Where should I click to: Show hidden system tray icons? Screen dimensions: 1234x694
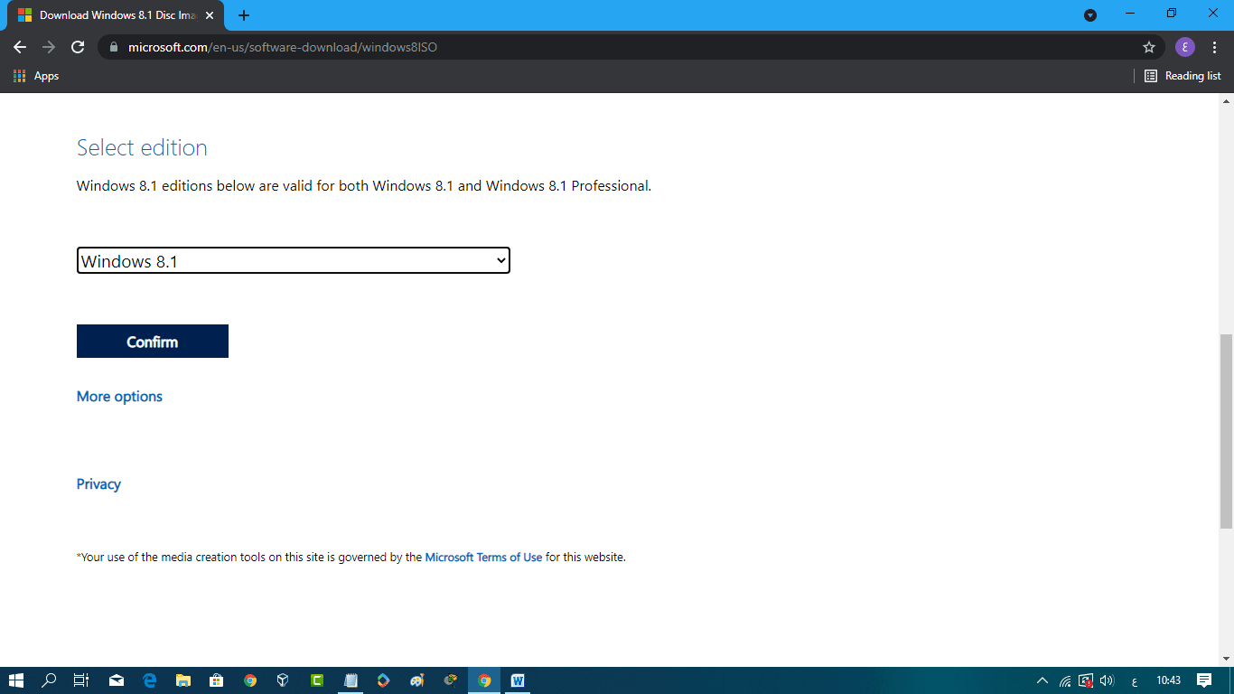(x=1042, y=680)
